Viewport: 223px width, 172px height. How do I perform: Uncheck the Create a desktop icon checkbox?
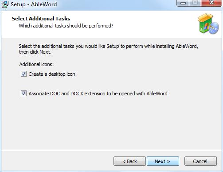pos(23,74)
